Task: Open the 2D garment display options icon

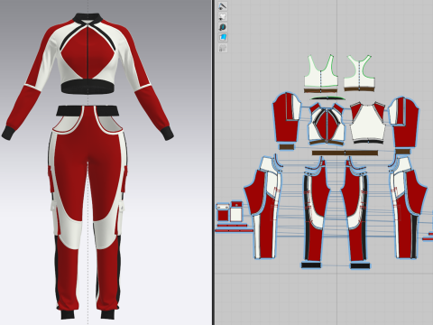Action: pyautogui.click(x=223, y=16)
